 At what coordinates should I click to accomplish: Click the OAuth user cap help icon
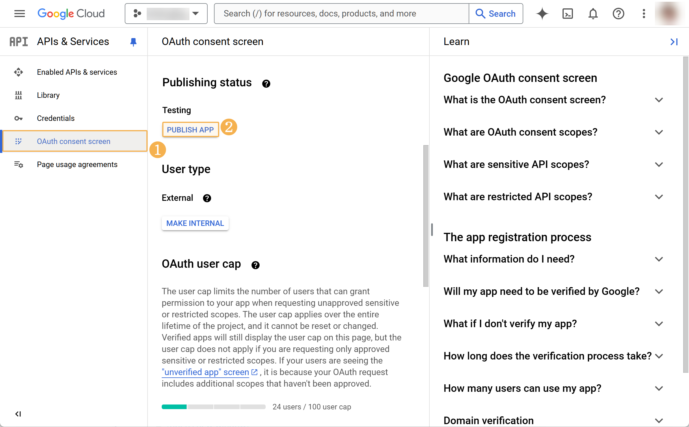255,265
